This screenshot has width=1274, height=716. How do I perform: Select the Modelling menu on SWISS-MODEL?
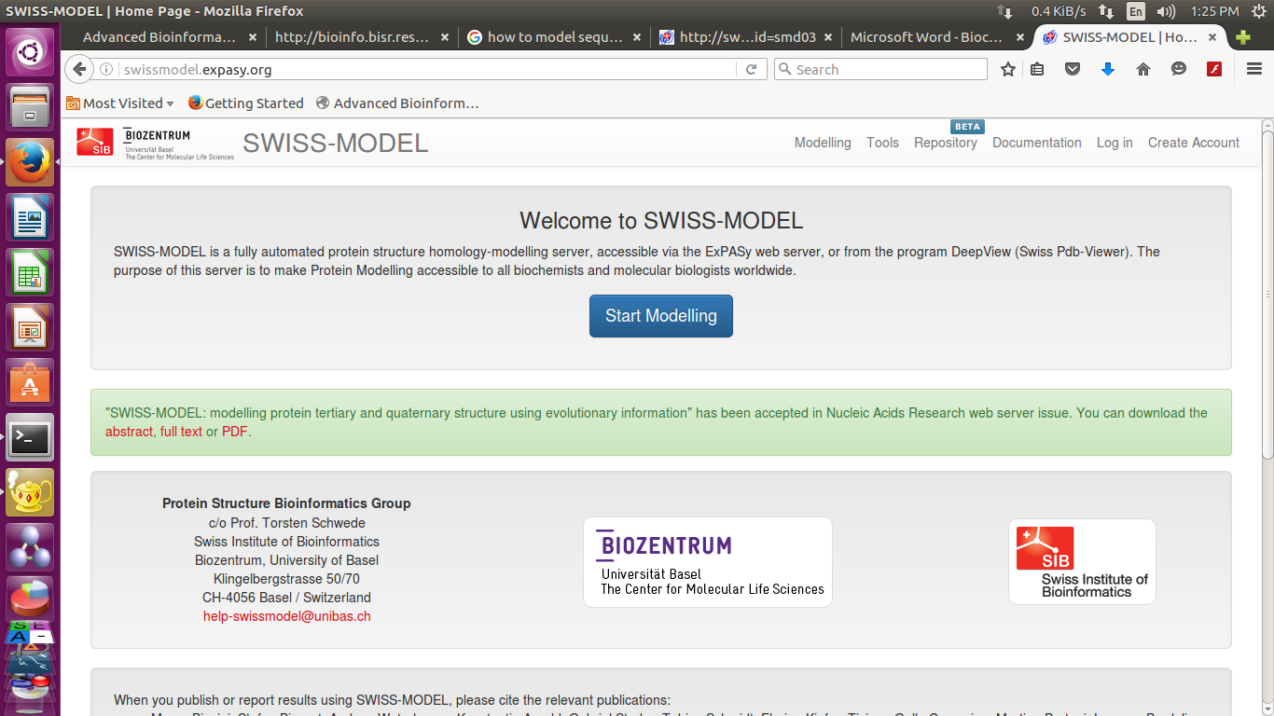822,143
